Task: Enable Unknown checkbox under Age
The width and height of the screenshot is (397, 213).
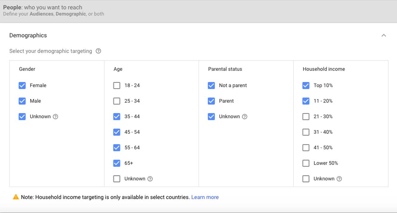Action: [x=117, y=179]
